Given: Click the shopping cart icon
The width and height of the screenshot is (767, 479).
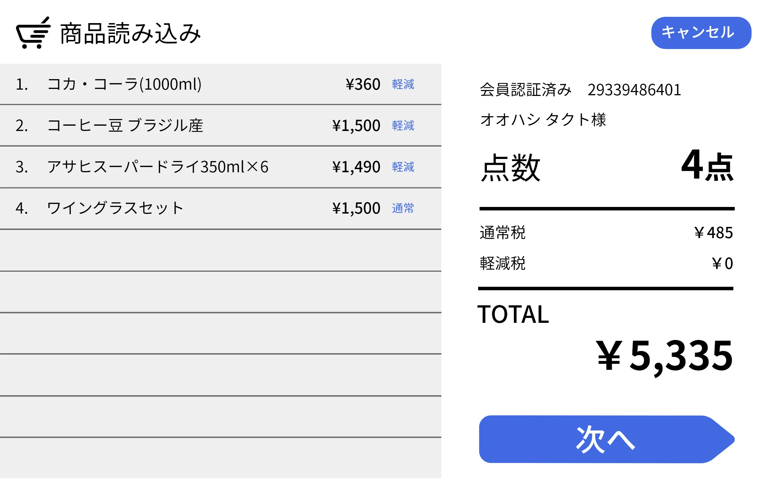Looking at the screenshot, I should point(33,33).
